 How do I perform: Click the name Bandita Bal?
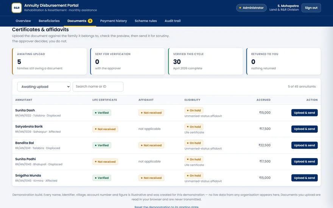(25, 143)
